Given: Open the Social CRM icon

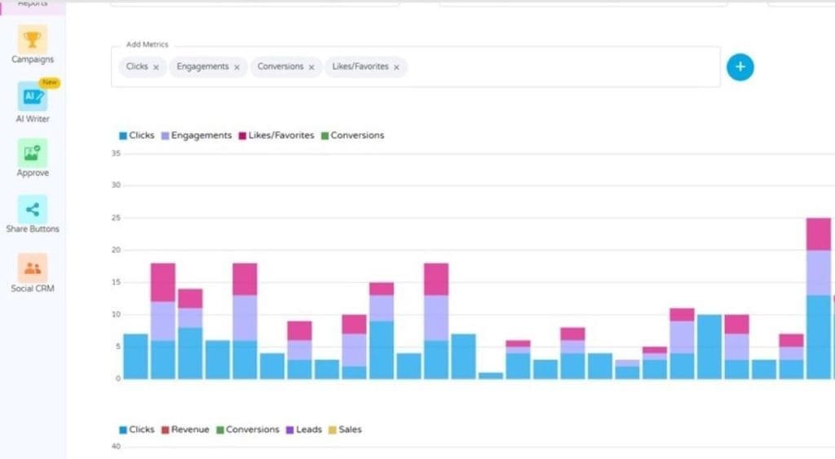Looking at the screenshot, I should coord(33,268).
